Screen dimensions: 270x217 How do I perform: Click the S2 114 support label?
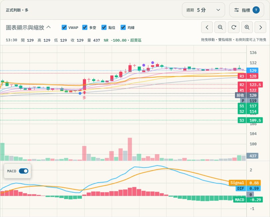[248, 111]
